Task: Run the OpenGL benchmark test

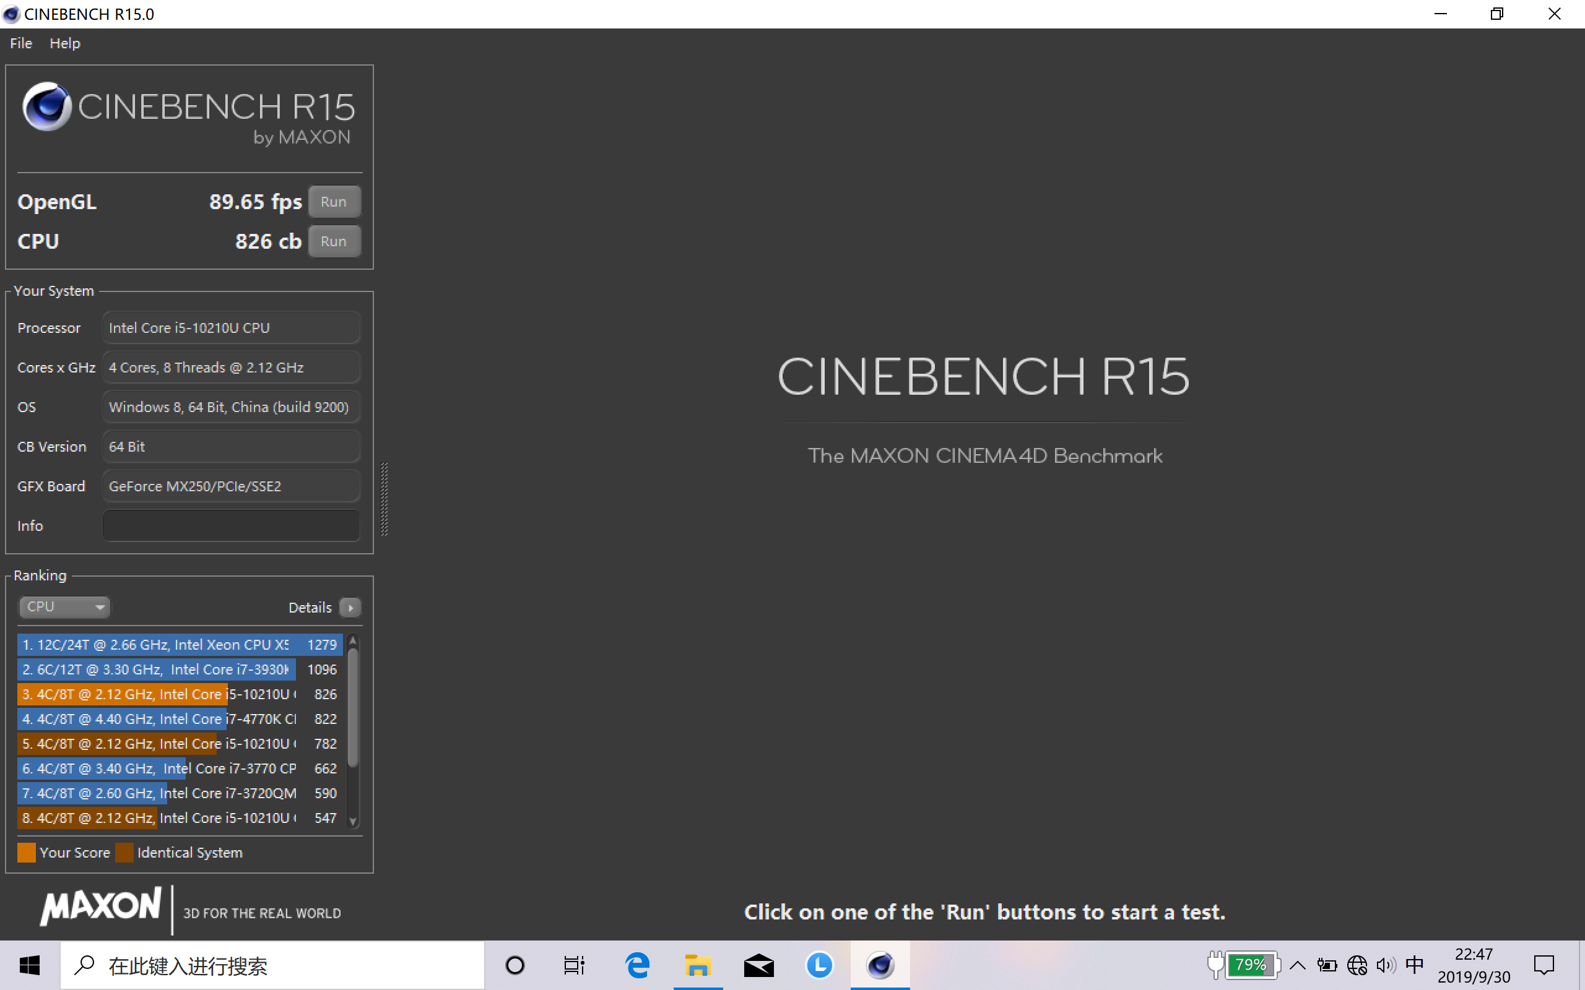Action: click(334, 202)
